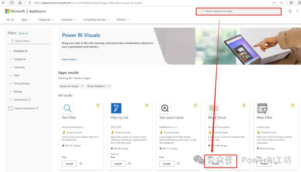
Task: Open the Mass Filter title
Action: (264, 117)
